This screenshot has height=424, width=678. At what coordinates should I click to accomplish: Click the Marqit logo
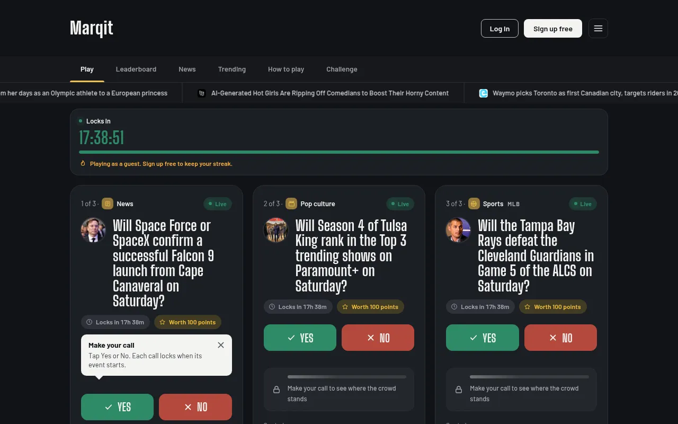(x=92, y=28)
